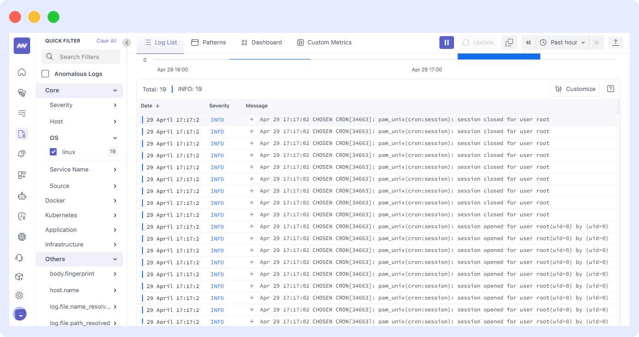Click the magnifier icon in Search Filters
Image resolution: width=639 pixels, height=337 pixels.
click(x=50, y=57)
